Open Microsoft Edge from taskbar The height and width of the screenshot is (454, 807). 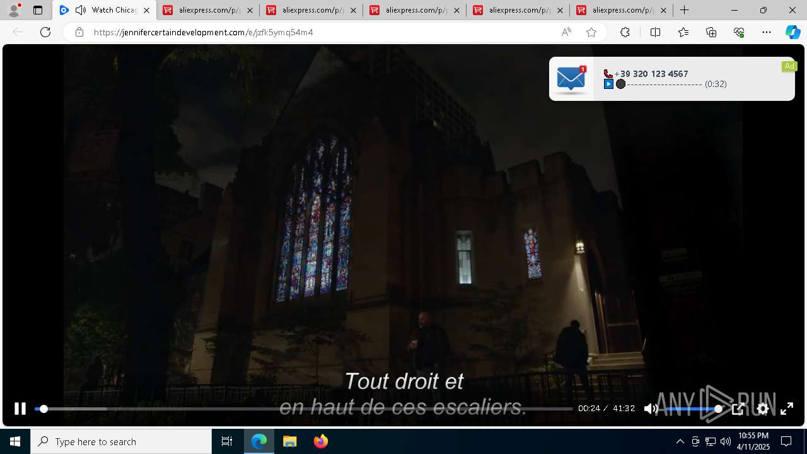tap(259, 441)
